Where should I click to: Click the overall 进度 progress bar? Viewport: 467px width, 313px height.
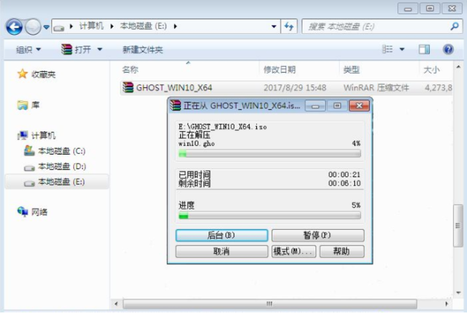coord(270,215)
